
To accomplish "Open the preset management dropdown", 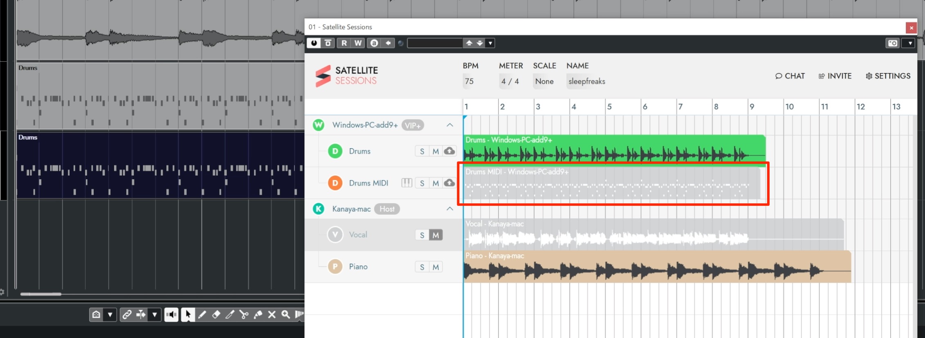I will click(x=490, y=43).
